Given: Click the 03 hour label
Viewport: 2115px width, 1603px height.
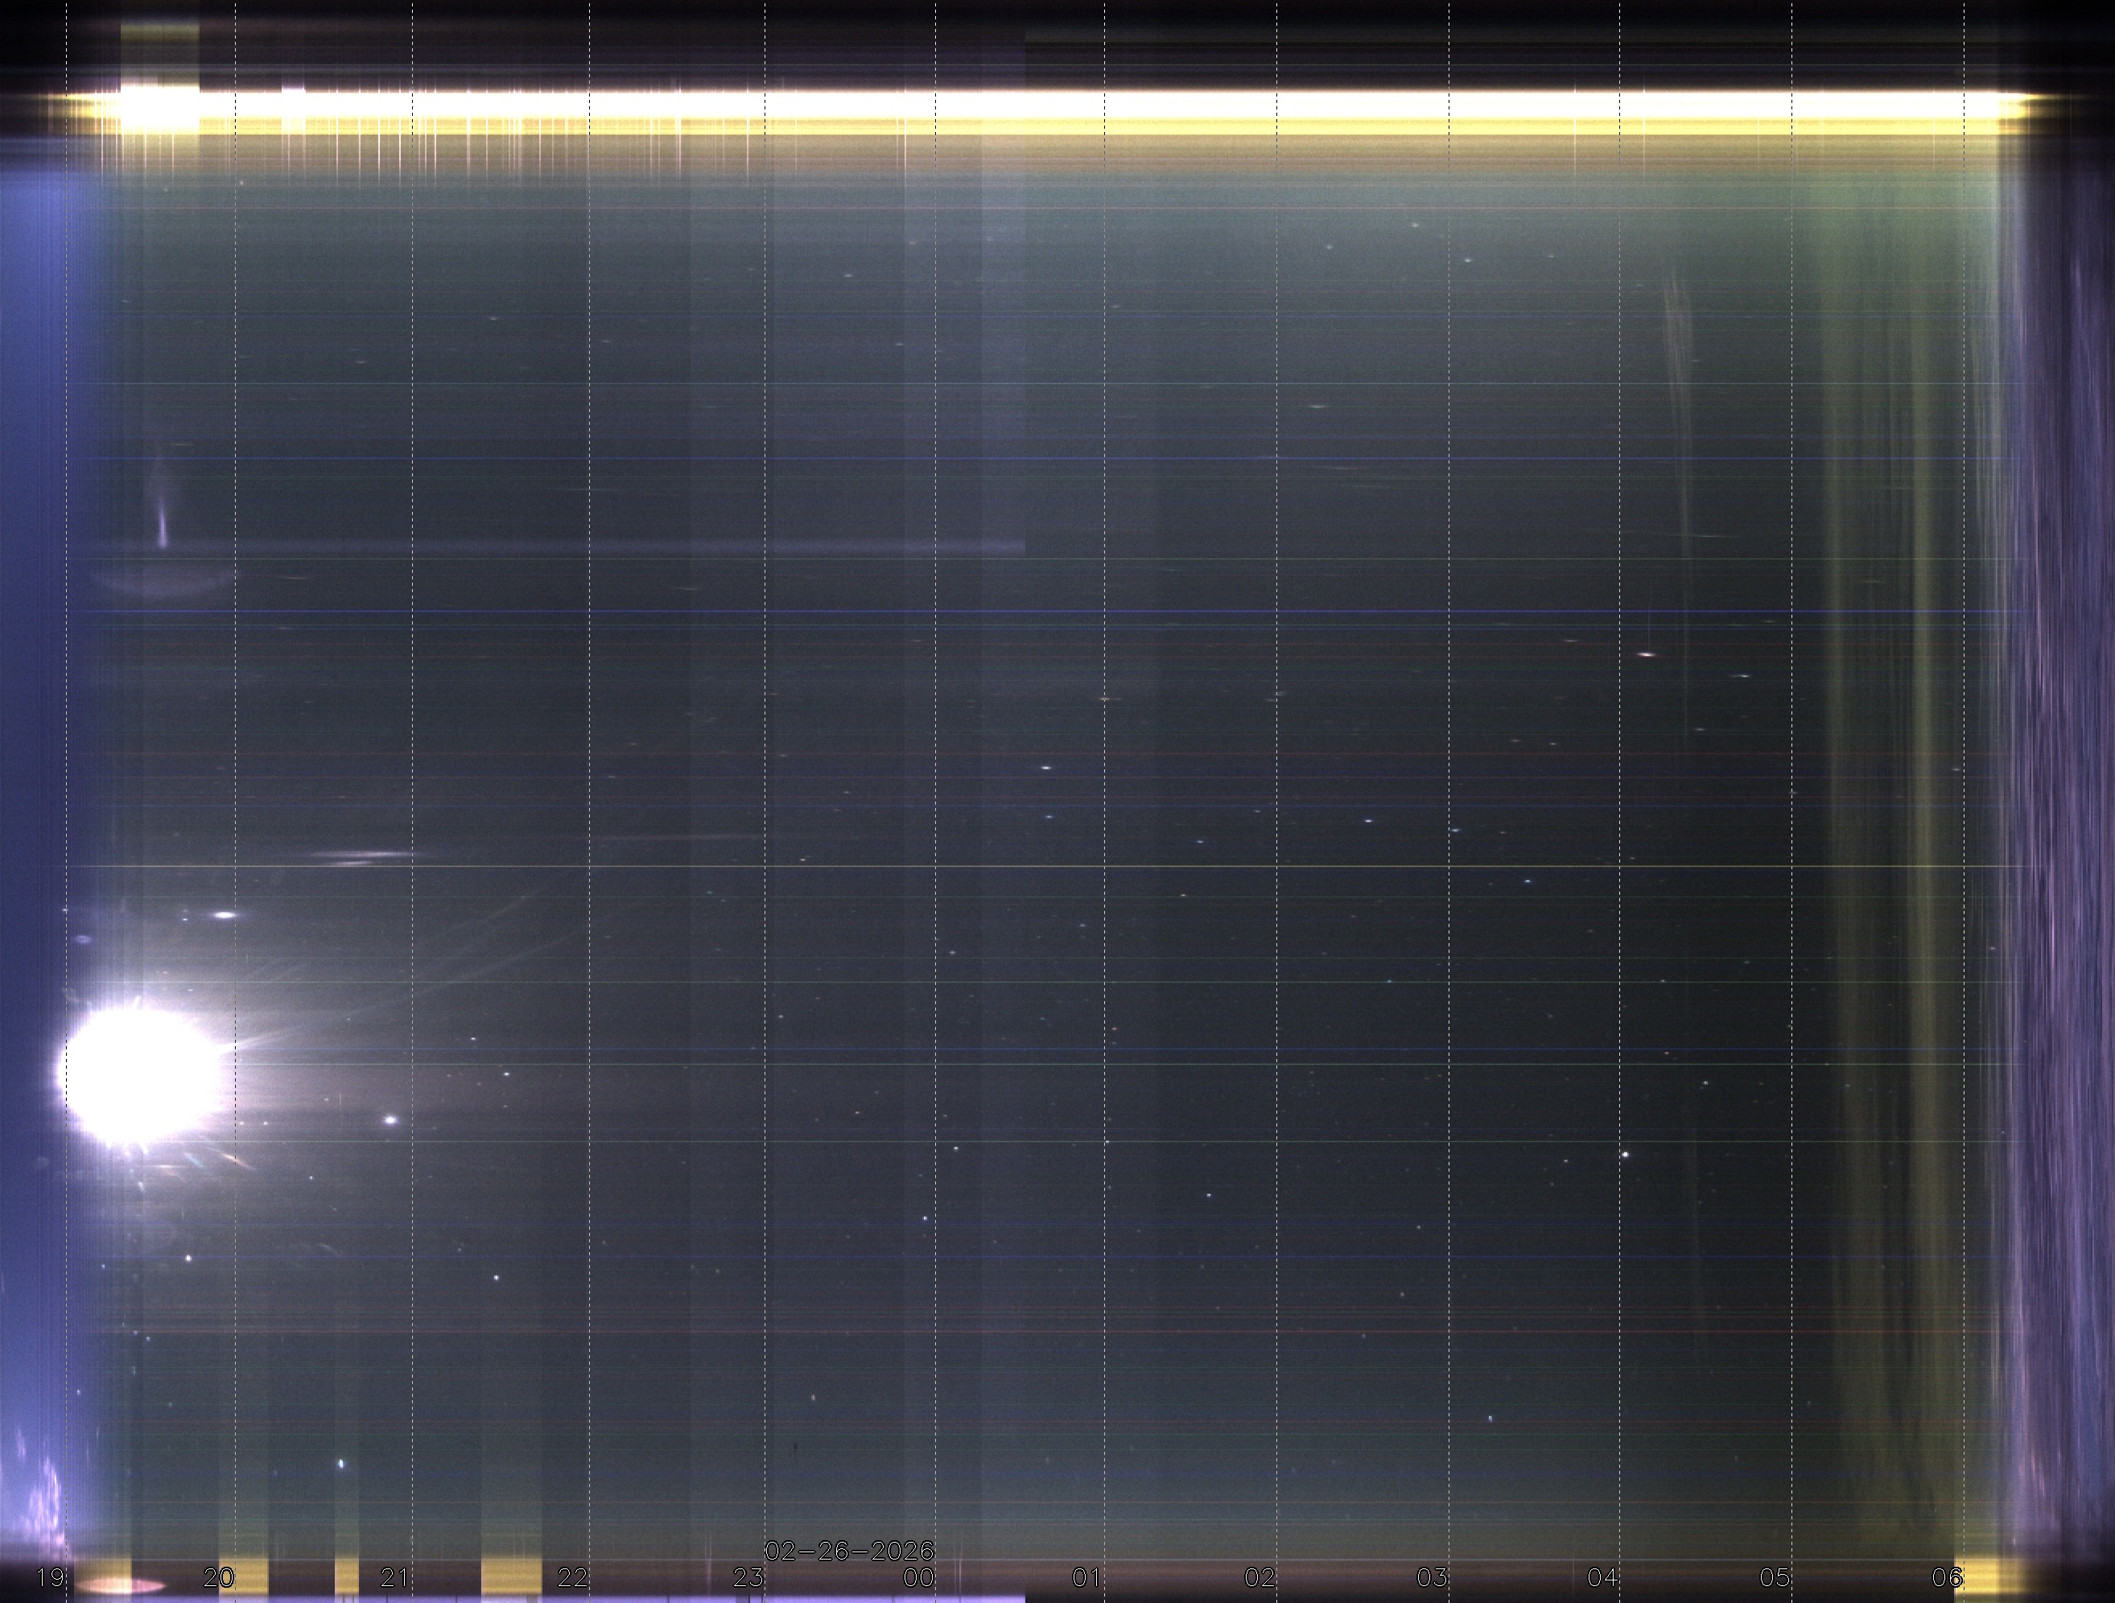Looking at the screenshot, I should tap(1432, 1577).
